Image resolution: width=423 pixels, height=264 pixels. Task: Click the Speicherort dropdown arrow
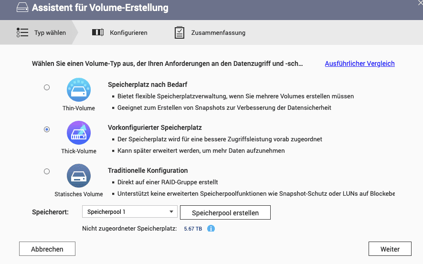point(171,211)
